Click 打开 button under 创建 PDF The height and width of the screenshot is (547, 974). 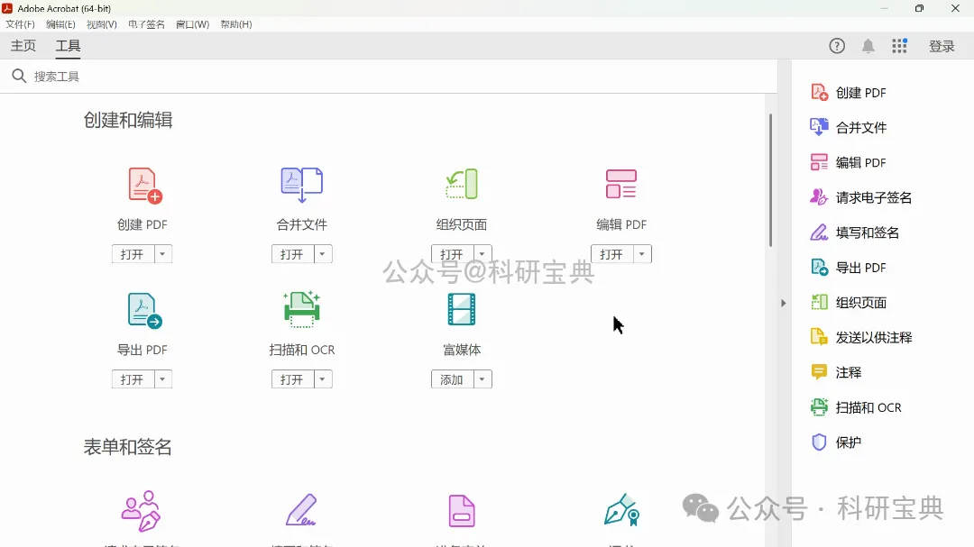click(133, 254)
